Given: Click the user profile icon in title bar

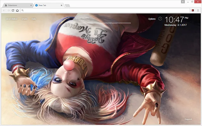Looking at the screenshot, I should [183, 2].
